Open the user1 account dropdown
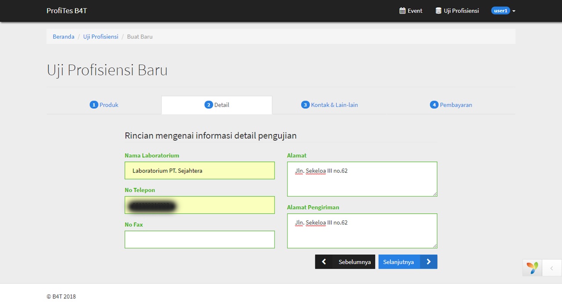562x308 pixels. pyautogui.click(x=503, y=11)
